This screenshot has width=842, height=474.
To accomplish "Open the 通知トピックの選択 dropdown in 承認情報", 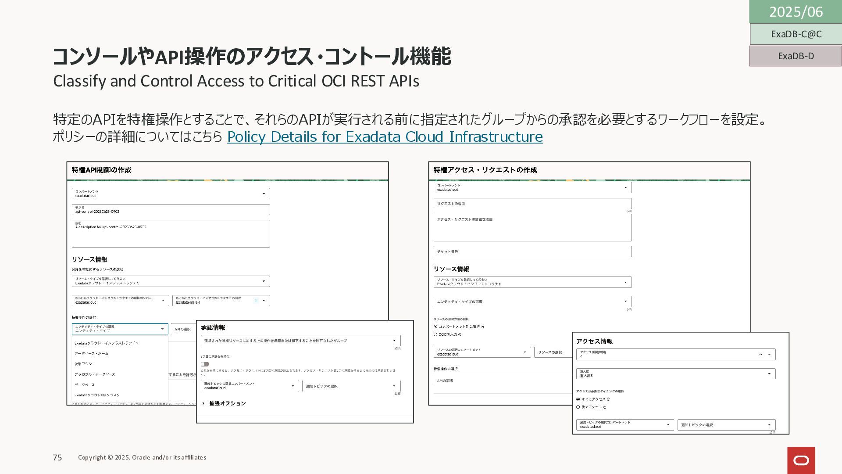I will 351,386.
